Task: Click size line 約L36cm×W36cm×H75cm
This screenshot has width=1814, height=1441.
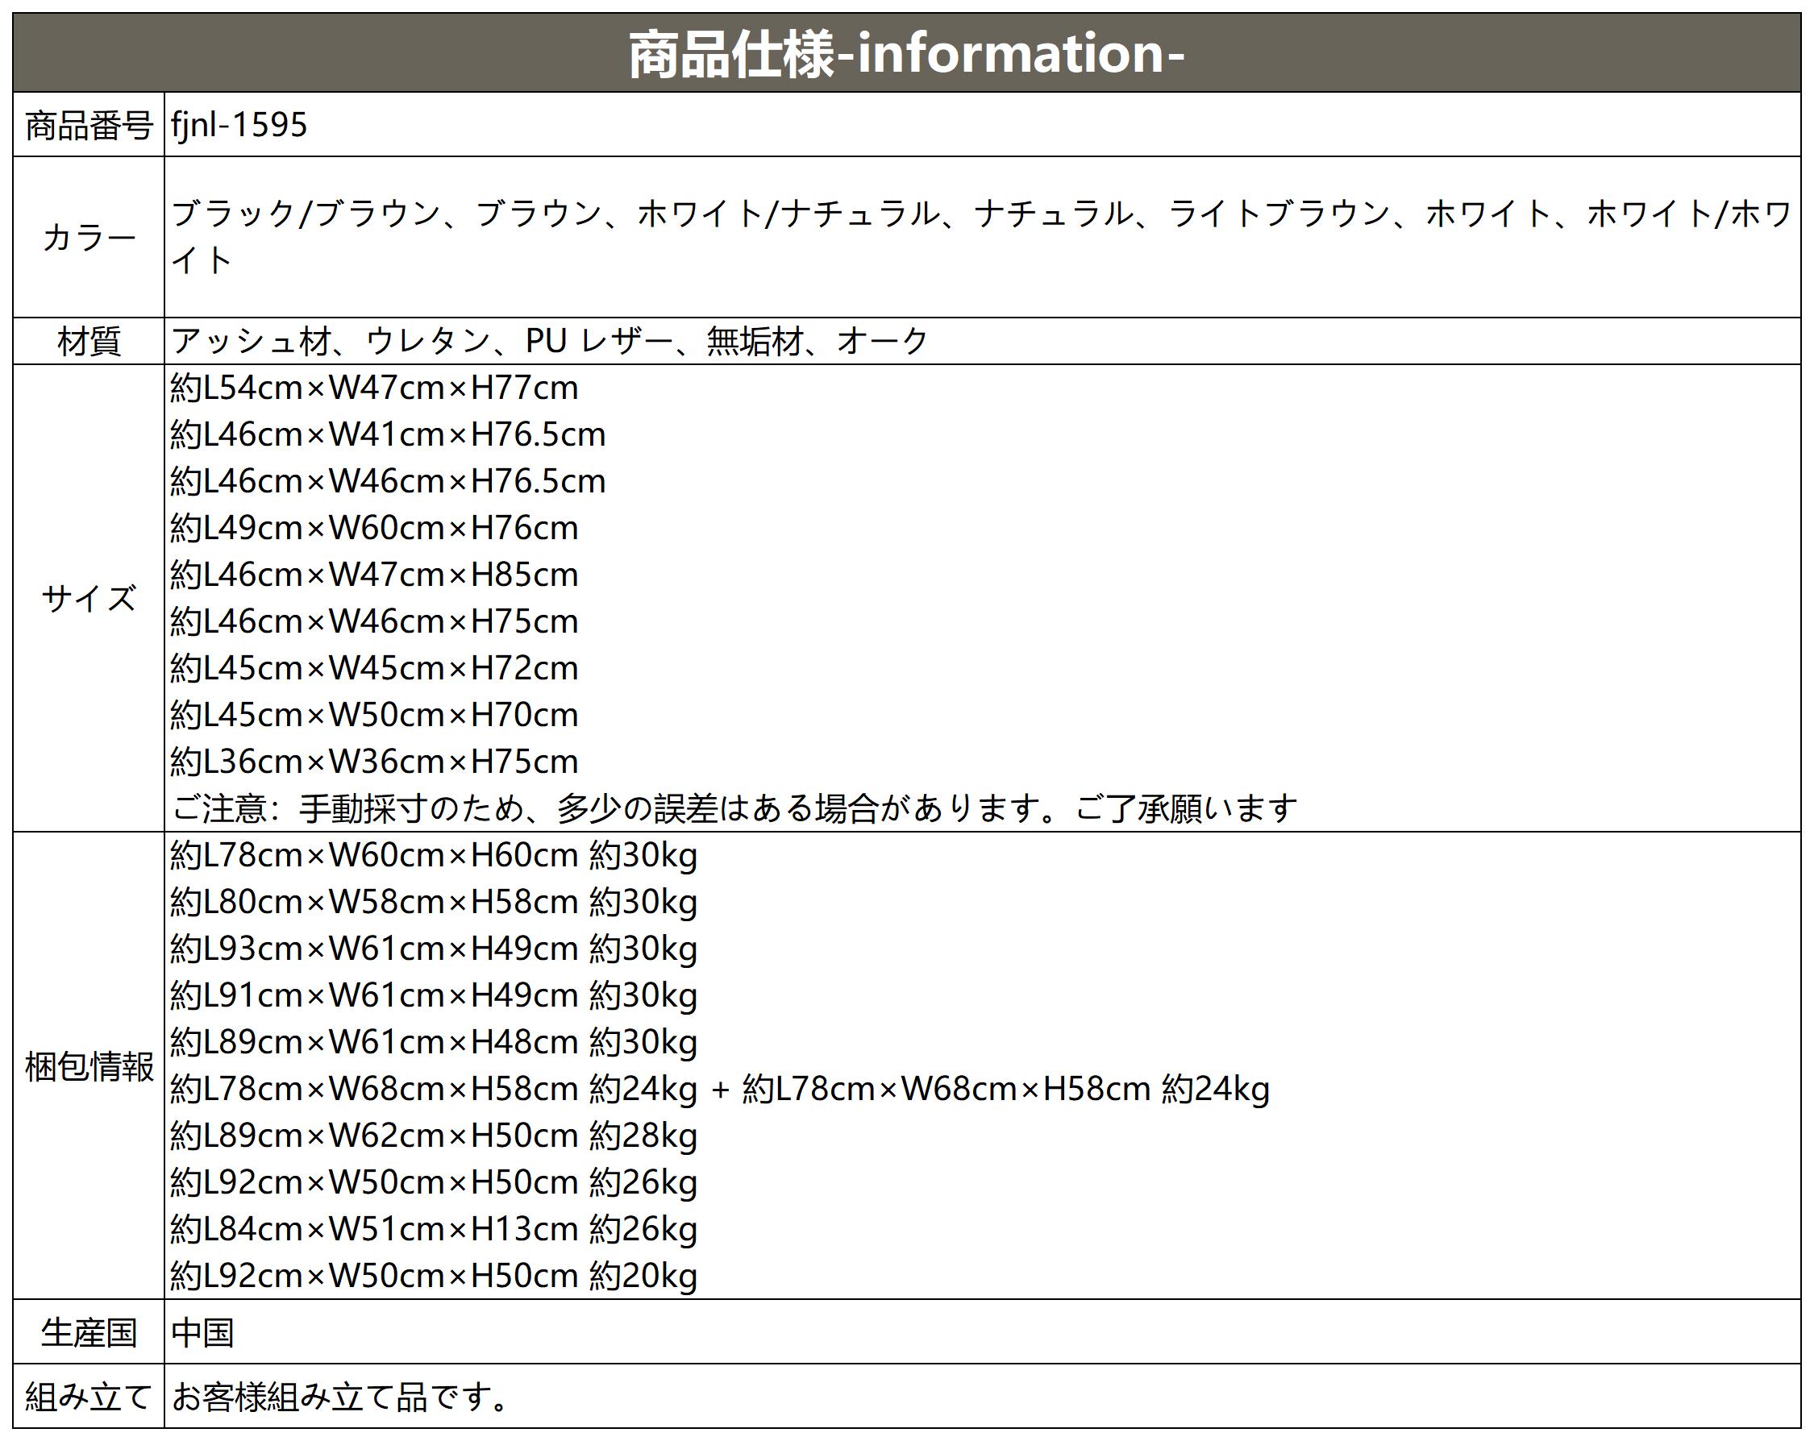Action: coord(374,762)
